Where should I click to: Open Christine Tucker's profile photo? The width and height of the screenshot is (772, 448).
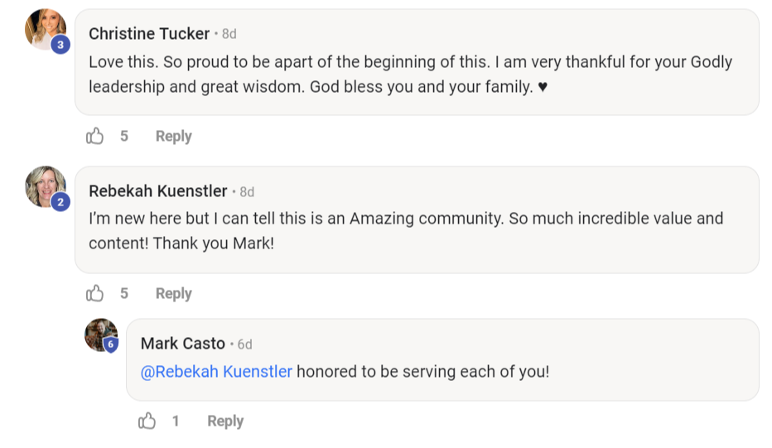43,28
